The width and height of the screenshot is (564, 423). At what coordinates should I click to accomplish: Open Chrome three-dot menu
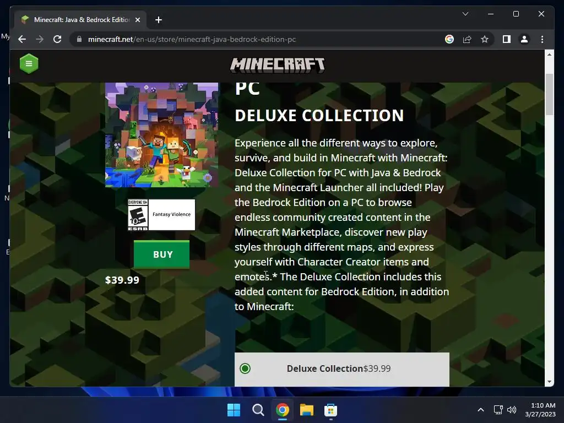point(542,39)
